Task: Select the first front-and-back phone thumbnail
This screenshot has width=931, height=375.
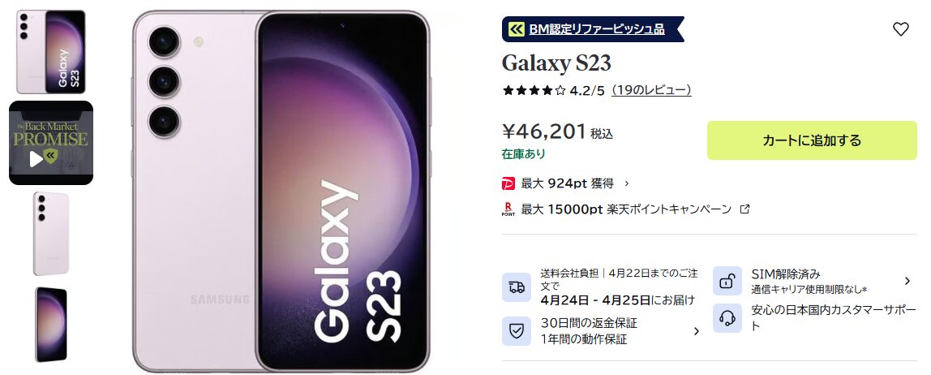Action: click(51, 52)
